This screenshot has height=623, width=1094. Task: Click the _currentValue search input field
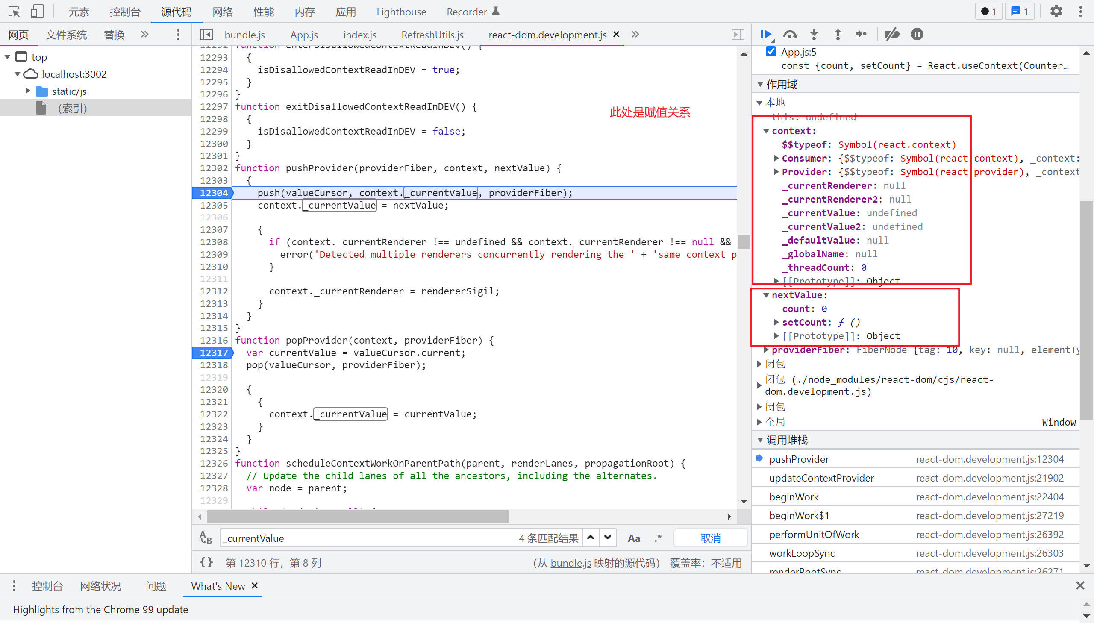[x=368, y=538]
